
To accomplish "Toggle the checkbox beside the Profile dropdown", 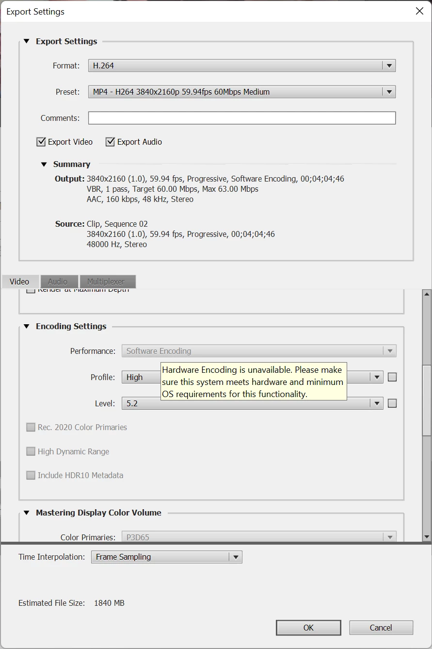I will [x=392, y=377].
